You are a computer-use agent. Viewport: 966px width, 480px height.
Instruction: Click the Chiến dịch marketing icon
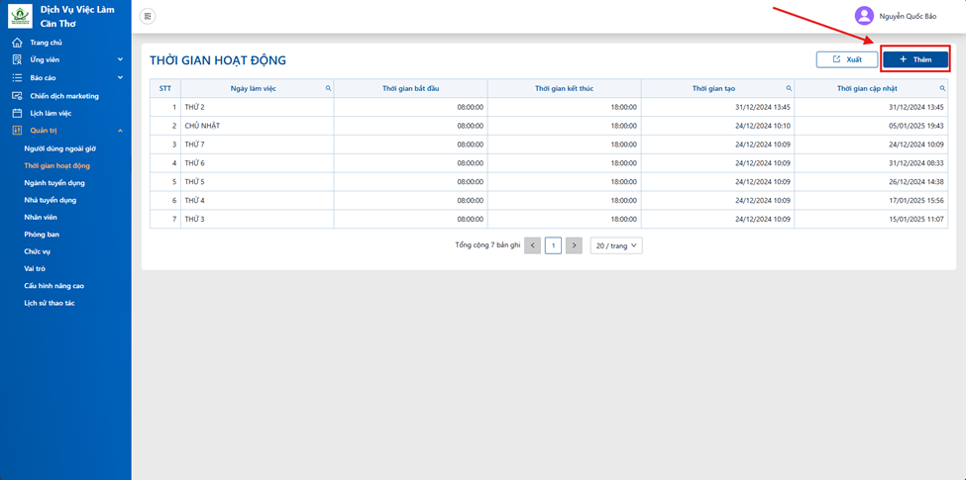(x=17, y=96)
